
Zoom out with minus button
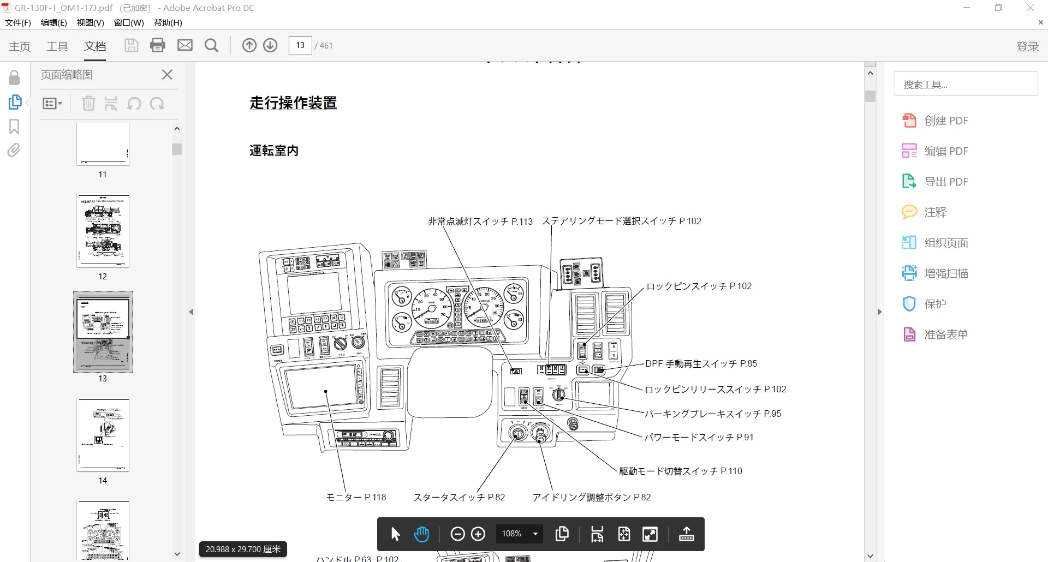coord(457,534)
